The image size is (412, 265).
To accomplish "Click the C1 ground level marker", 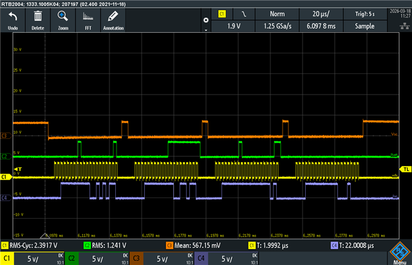I will coord(6,177).
